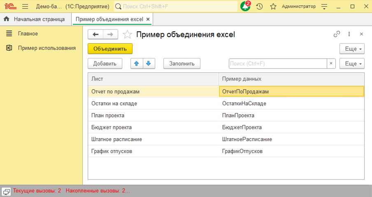
Task: Go forward with right arrow button
Action: pos(110,35)
